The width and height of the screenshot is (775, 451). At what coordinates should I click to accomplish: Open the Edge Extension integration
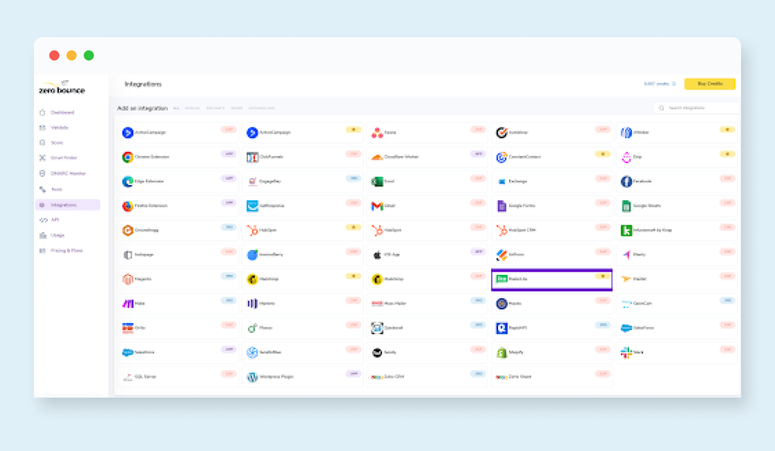click(177, 181)
